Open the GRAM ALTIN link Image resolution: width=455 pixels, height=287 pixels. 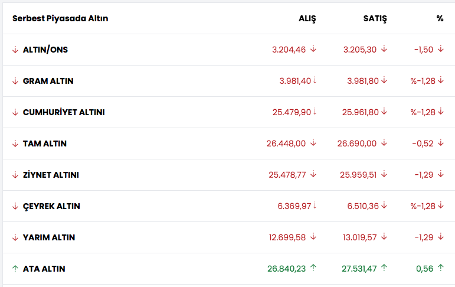pyautogui.click(x=48, y=81)
